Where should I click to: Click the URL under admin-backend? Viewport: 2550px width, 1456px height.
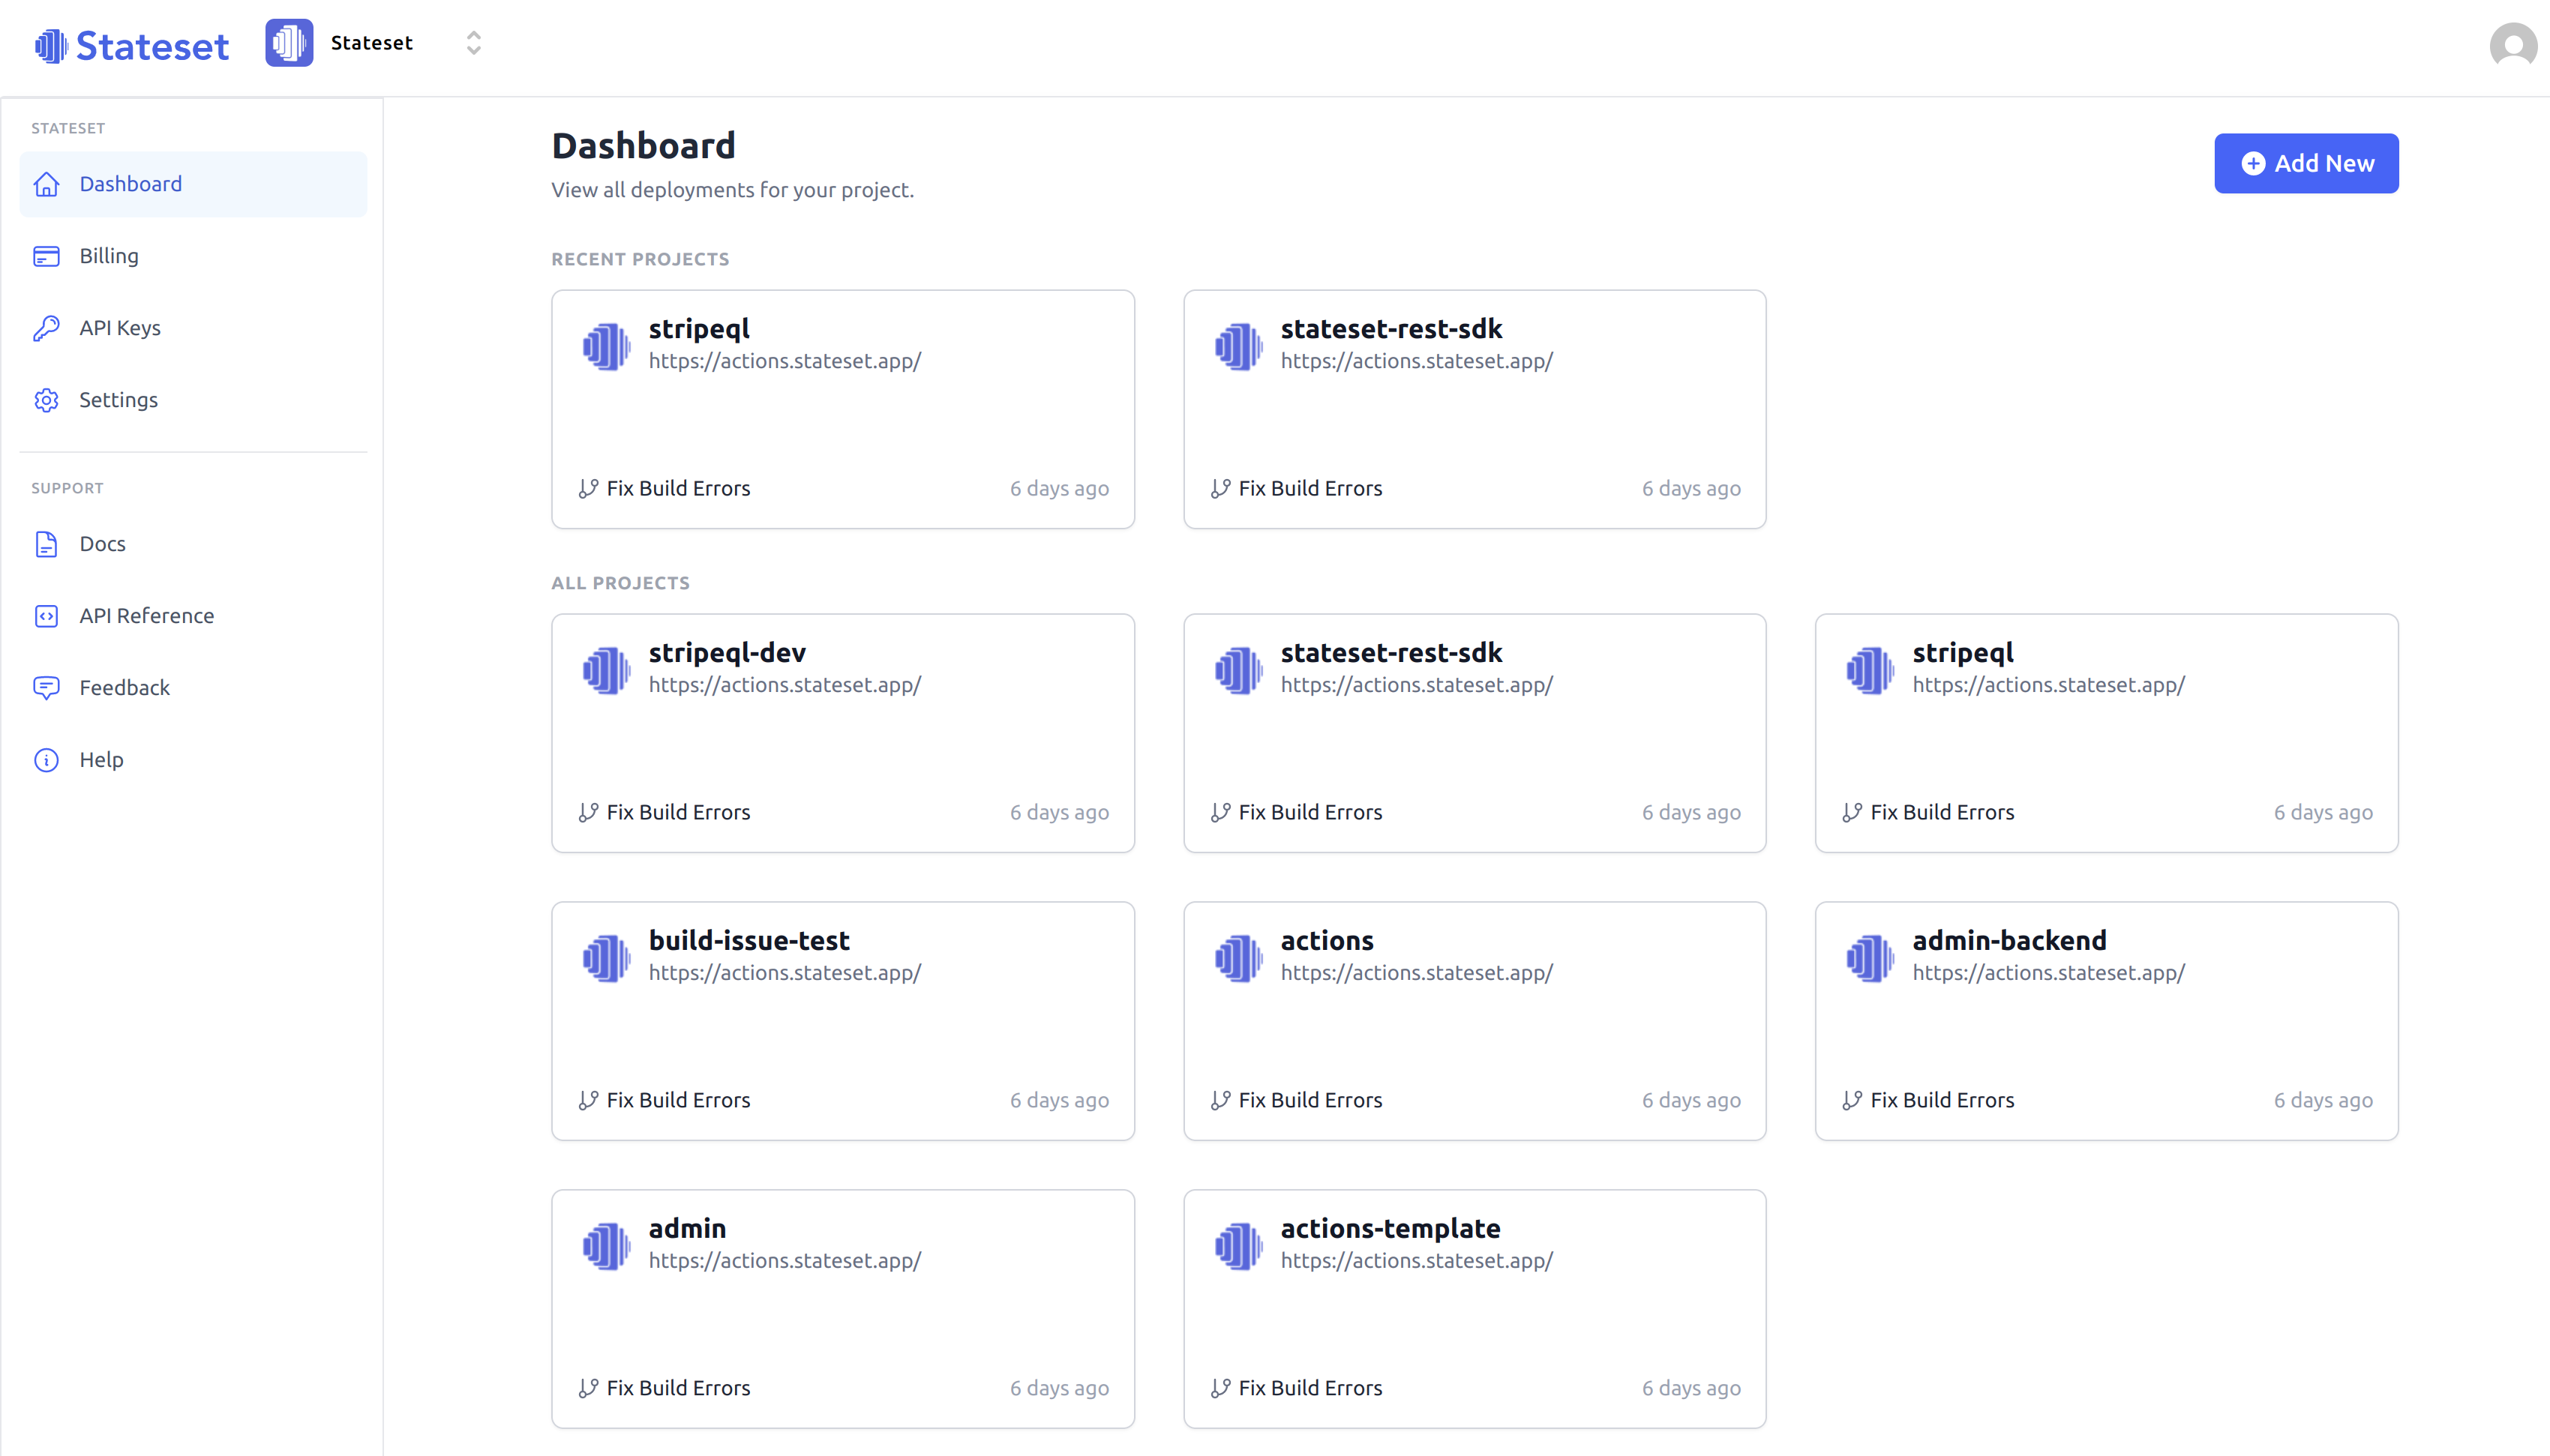tap(2049, 973)
